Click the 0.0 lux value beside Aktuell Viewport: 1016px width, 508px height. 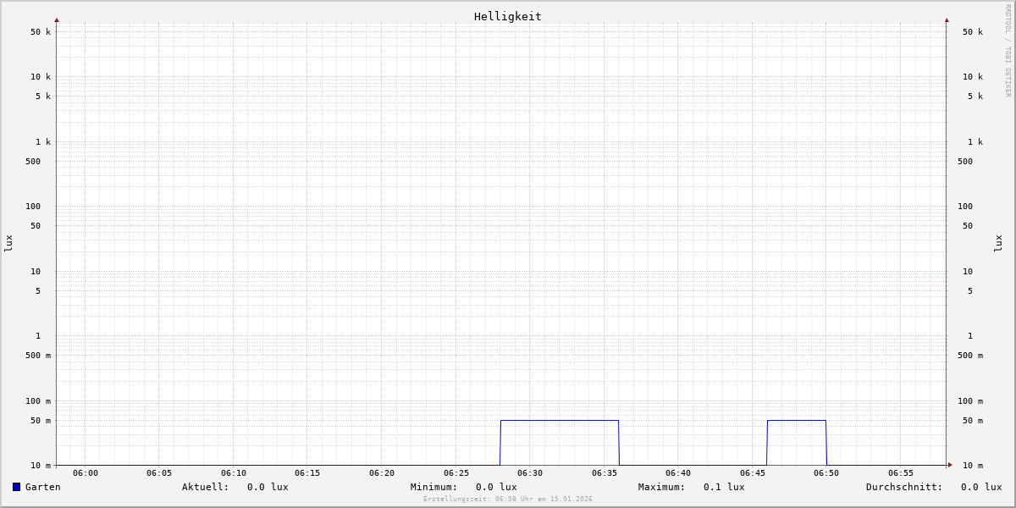pyautogui.click(x=268, y=487)
